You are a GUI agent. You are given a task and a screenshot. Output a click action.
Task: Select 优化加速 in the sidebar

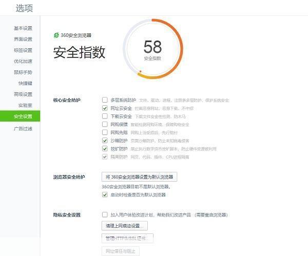(23, 61)
